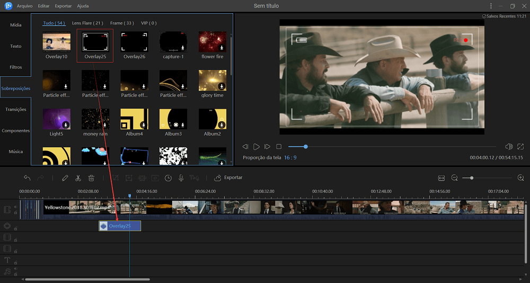The height and width of the screenshot is (283, 530).
Task: Download the Album2 overlay
Action: click(x=222, y=125)
